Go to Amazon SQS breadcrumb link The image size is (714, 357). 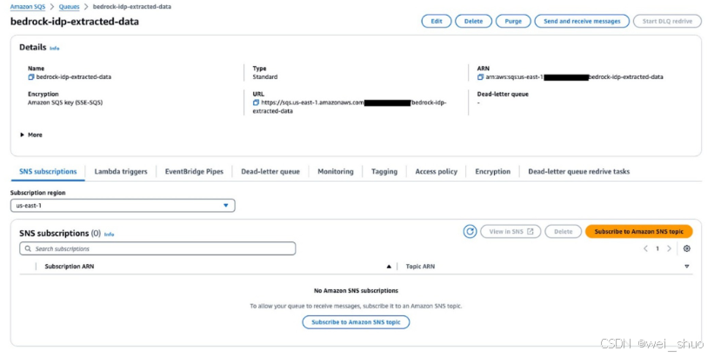pyautogui.click(x=28, y=7)
